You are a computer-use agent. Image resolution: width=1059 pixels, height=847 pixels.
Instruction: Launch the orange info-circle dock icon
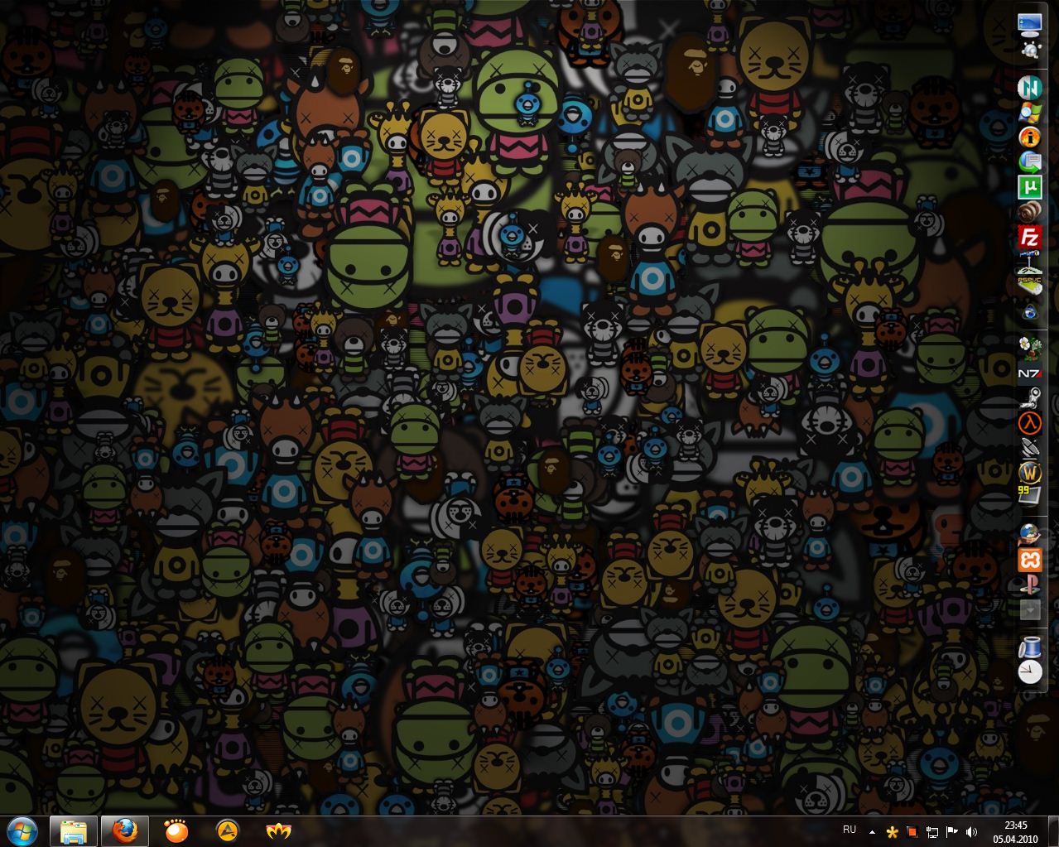click(1030, 137)
